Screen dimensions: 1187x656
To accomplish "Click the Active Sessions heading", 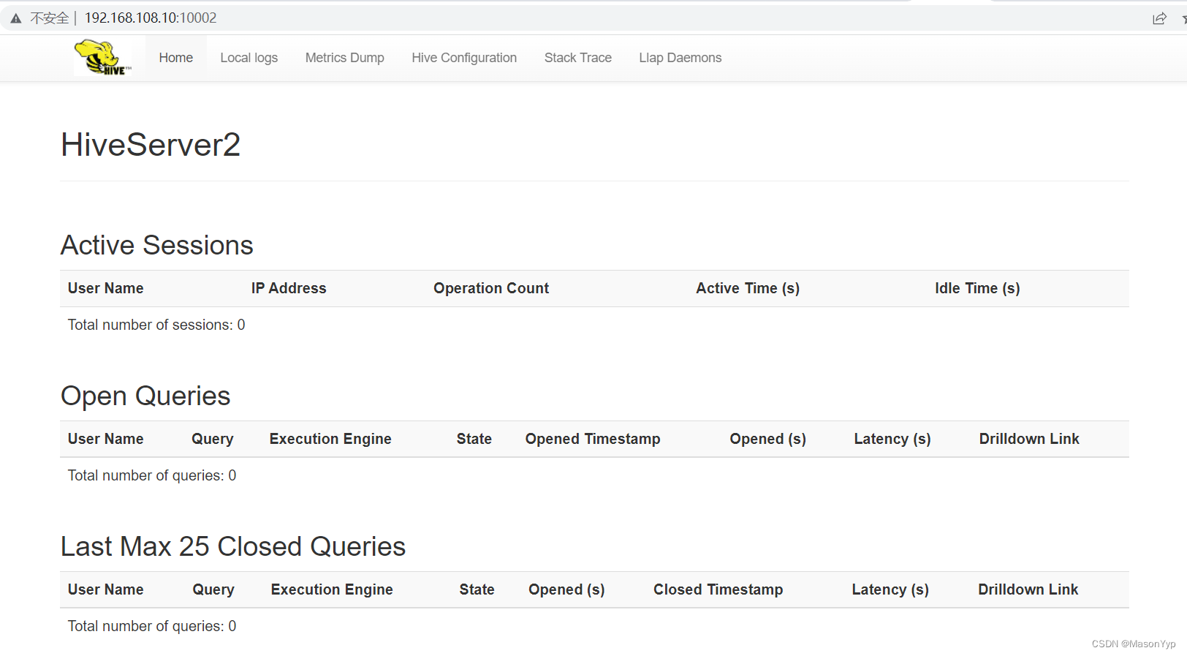I will click(157, 245).
